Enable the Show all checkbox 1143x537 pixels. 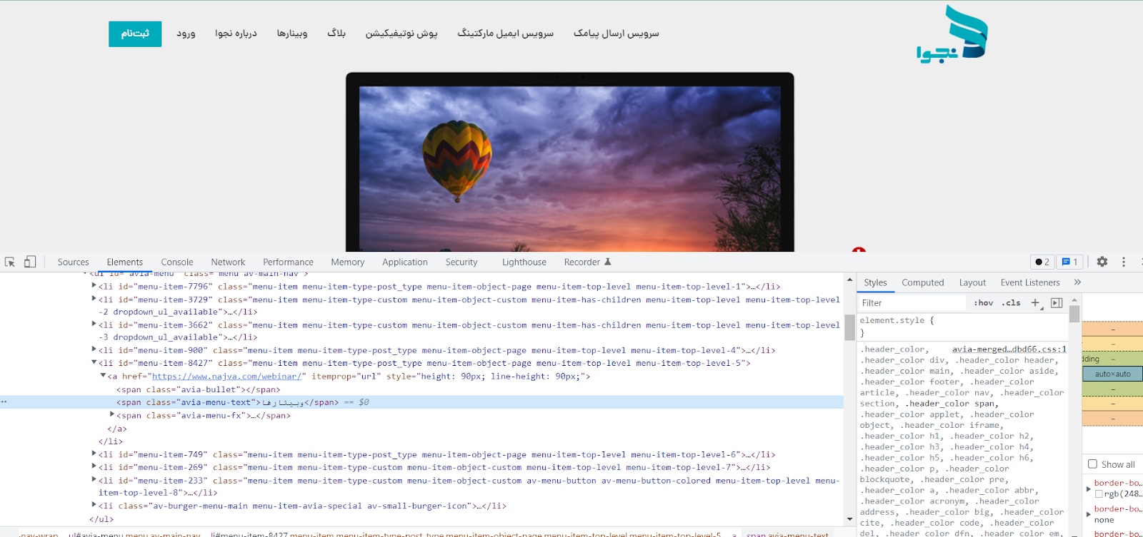(1092, 464)
